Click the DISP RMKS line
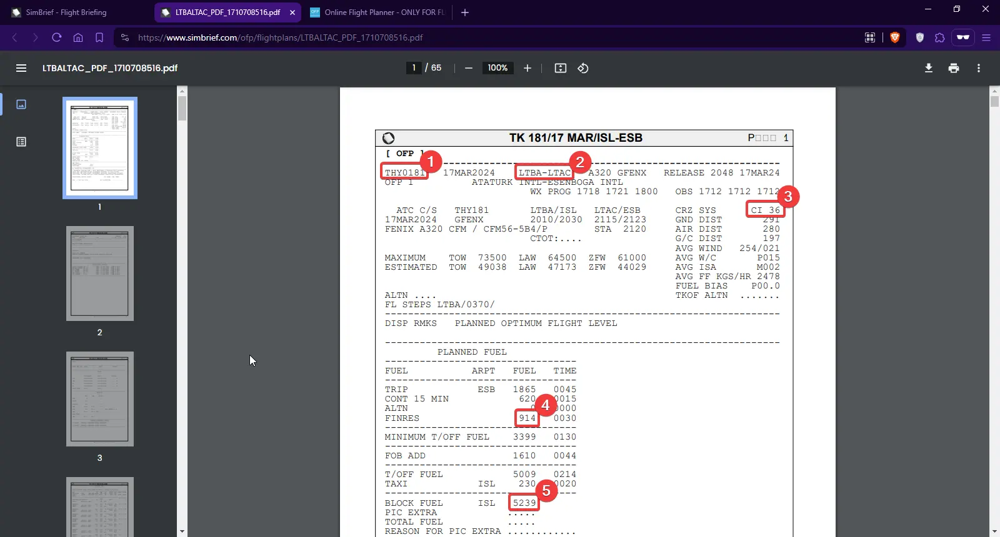1000x537 pixels. (x=501, y=323)
